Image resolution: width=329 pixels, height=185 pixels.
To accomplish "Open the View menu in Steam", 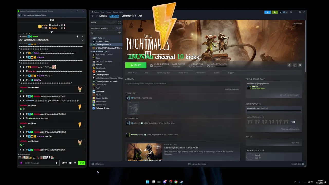I will 102,12.
